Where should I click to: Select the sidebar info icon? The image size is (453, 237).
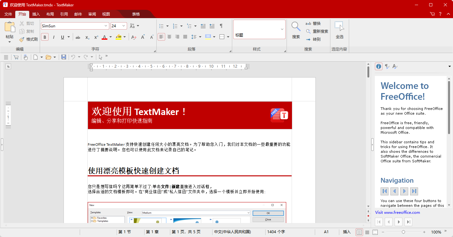tap(379, 66)
